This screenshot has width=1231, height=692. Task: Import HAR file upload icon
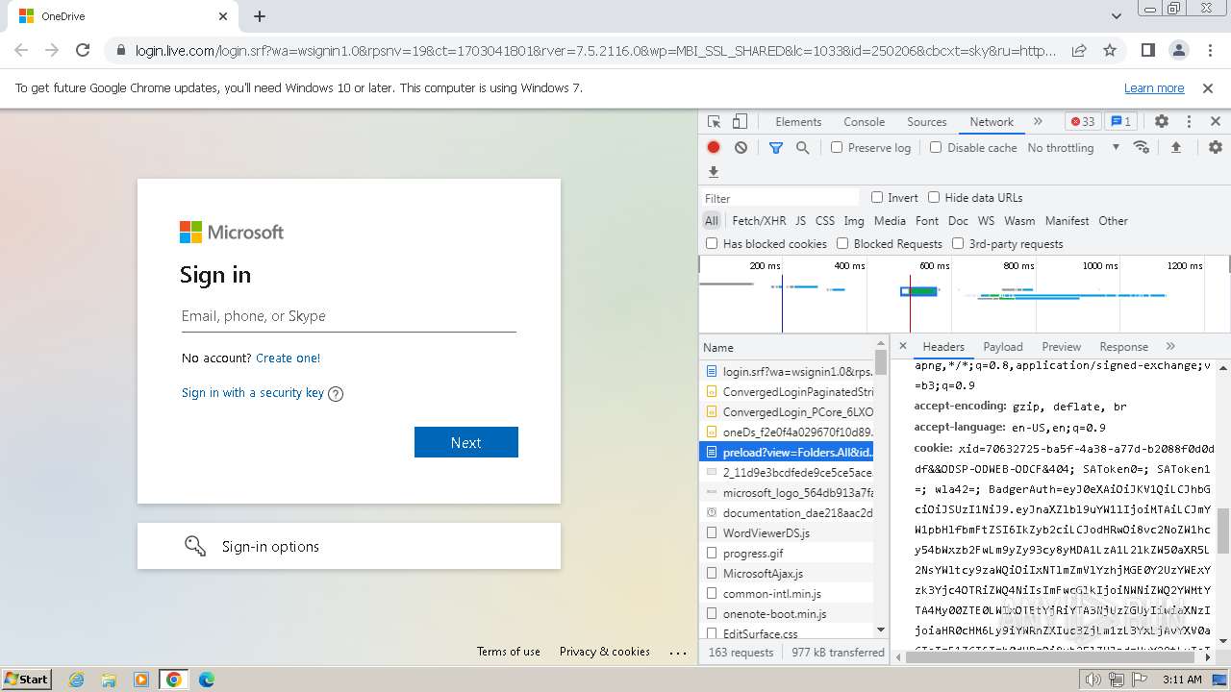click(x=1175, y=147)
